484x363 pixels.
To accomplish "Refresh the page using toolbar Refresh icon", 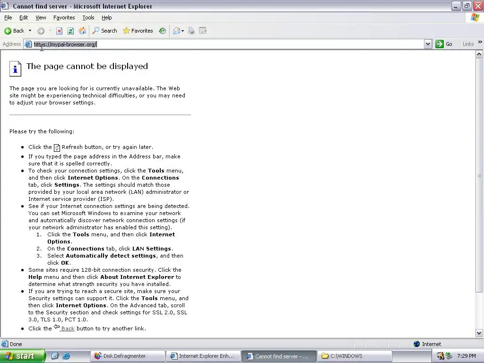I will (70, 31).
